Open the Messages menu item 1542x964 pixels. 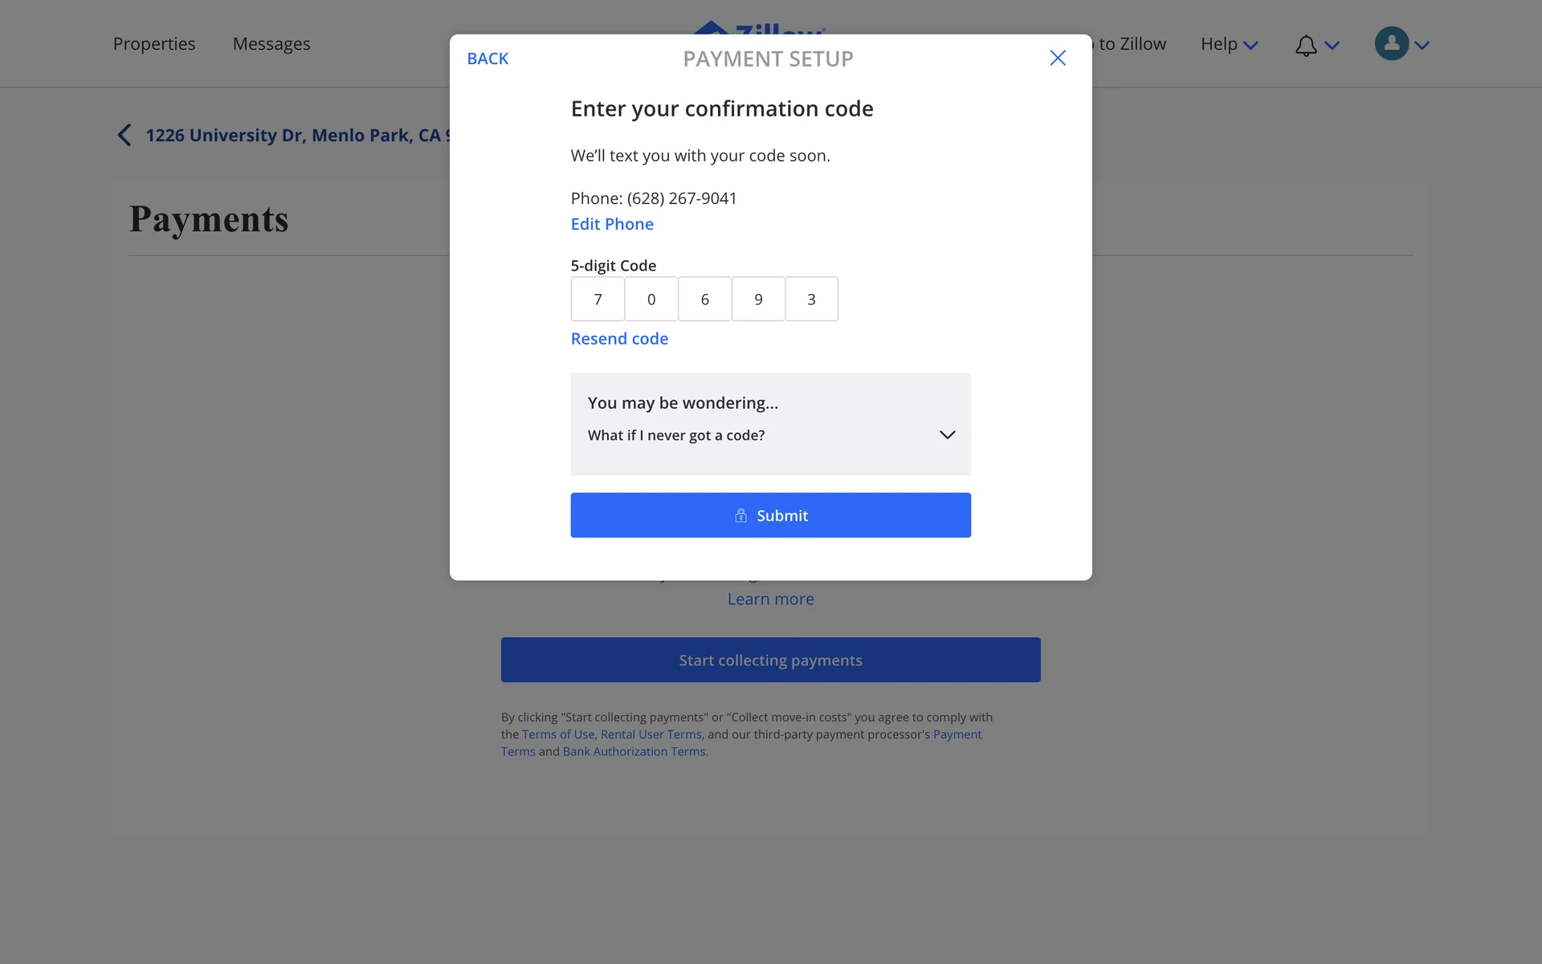click(271, 44)
